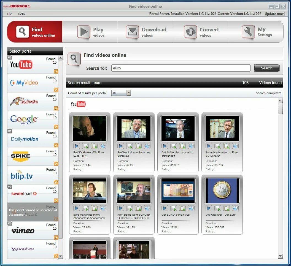Viewport: 291px width, 266px height.
Task: Open the File menu
Action: tap(9, 14)
